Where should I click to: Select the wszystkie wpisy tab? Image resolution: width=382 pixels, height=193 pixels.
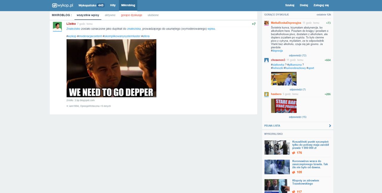point(88,15)
